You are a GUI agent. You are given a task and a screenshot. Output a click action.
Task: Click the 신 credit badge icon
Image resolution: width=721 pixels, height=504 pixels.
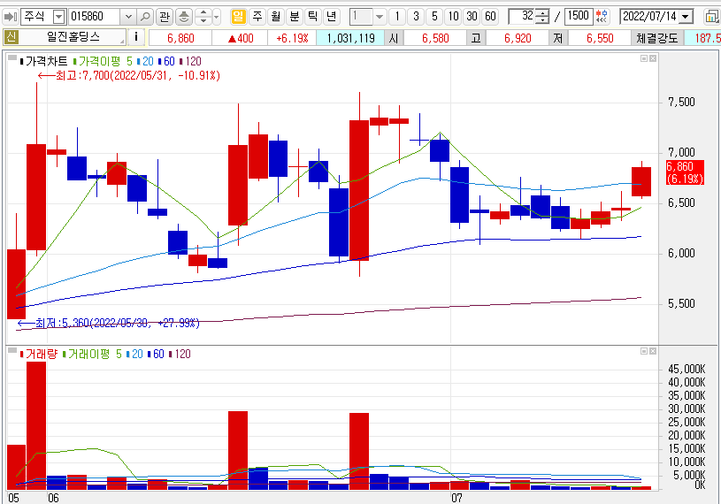pos(11,37)
